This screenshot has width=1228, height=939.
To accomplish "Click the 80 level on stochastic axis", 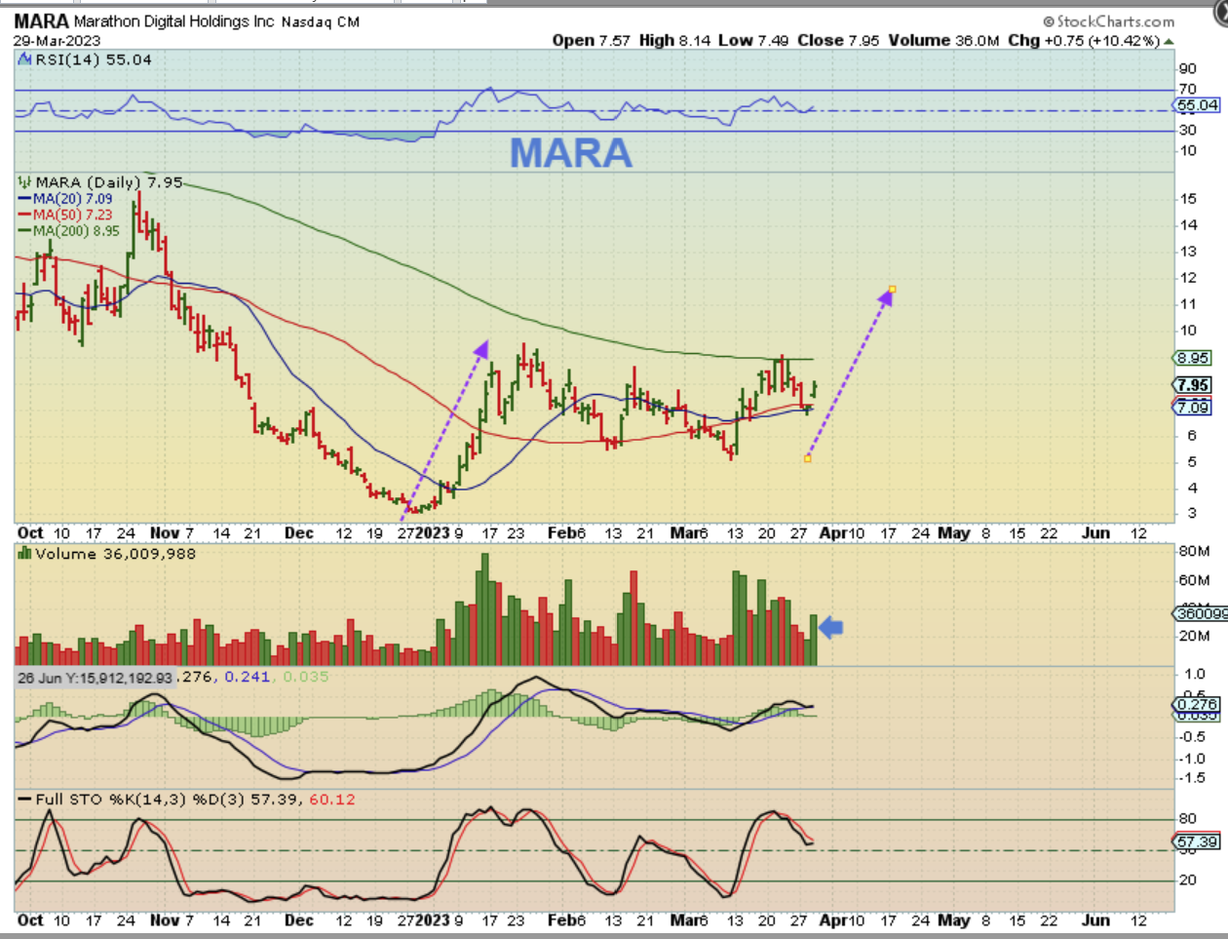I will (x=1188, y=819).
